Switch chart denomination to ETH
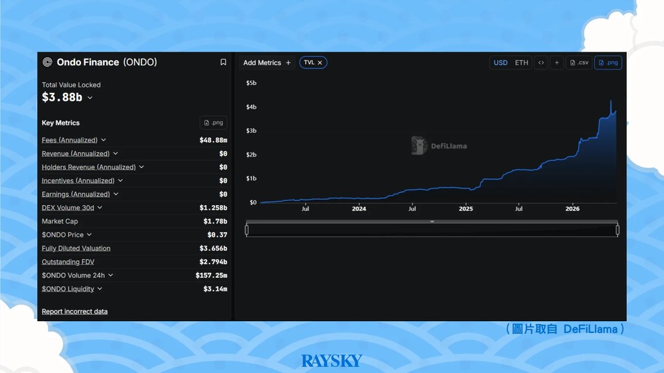664x373 pixels. 521,62
